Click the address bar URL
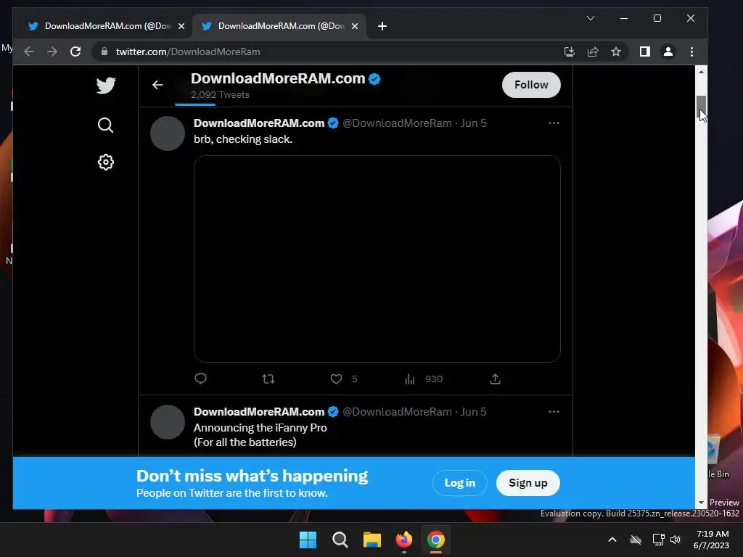The height and width of the screenshot is (557, 743). point(188,51)
